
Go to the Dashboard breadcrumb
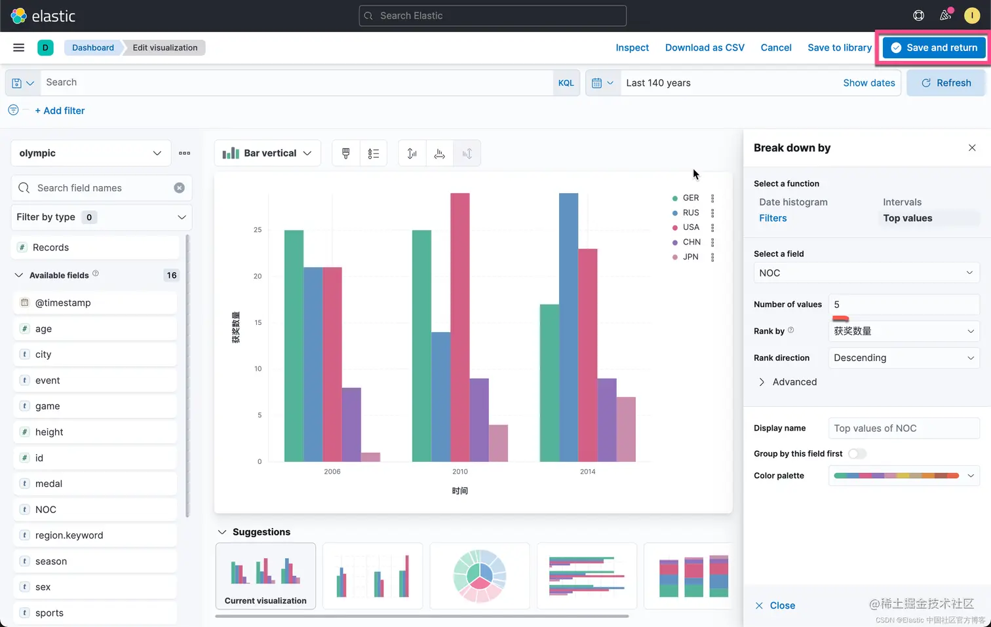(x=93, y=47)
